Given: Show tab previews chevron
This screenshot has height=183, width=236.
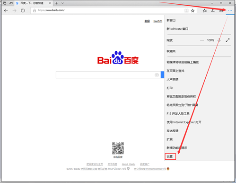Looking at the screenshot, I should pyautogui.click(x=62, y=3).
